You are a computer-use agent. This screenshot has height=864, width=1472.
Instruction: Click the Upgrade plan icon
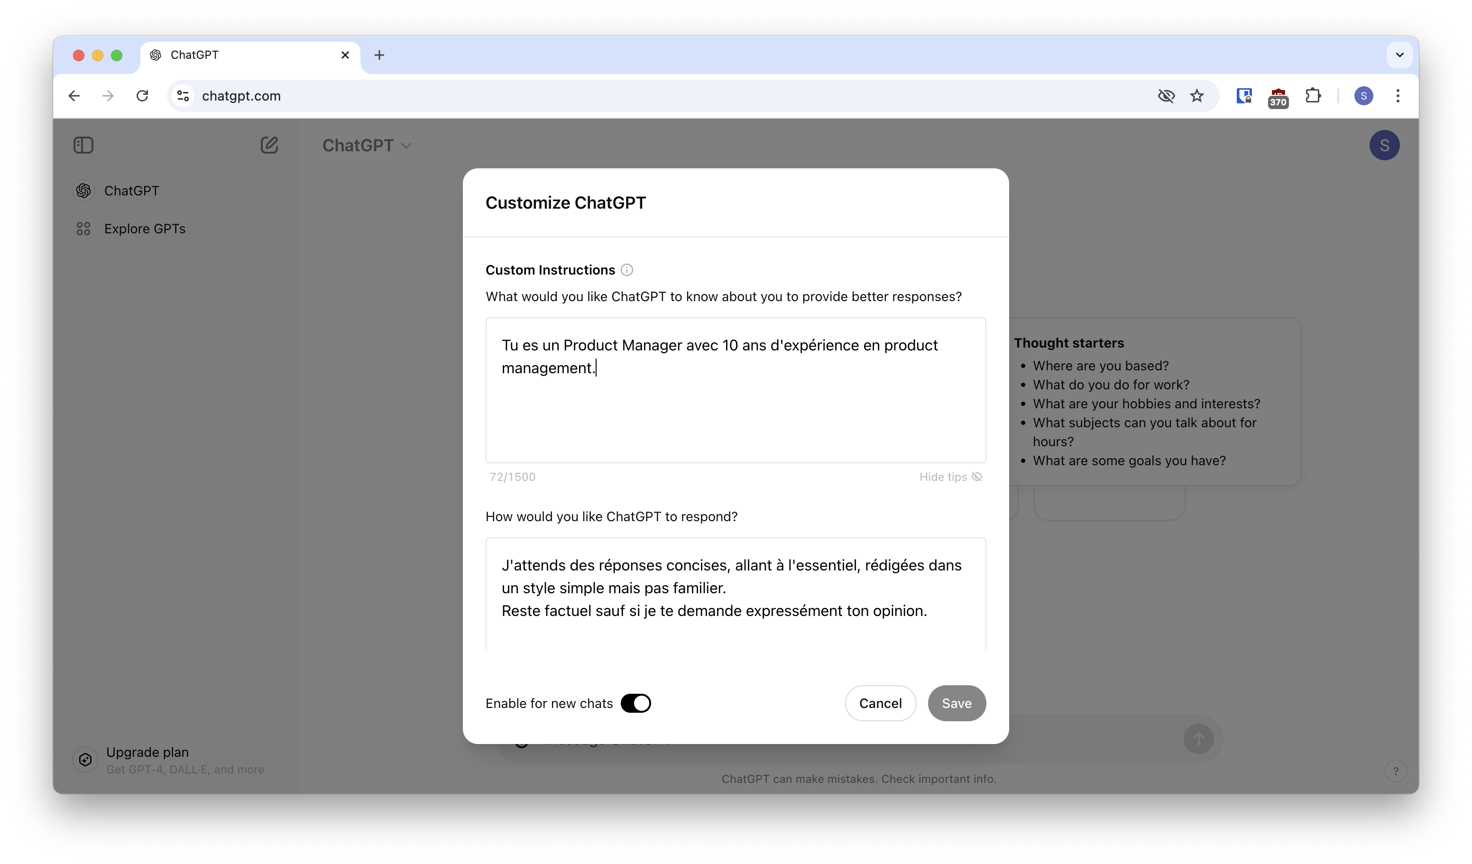click(x=85, y=760)
